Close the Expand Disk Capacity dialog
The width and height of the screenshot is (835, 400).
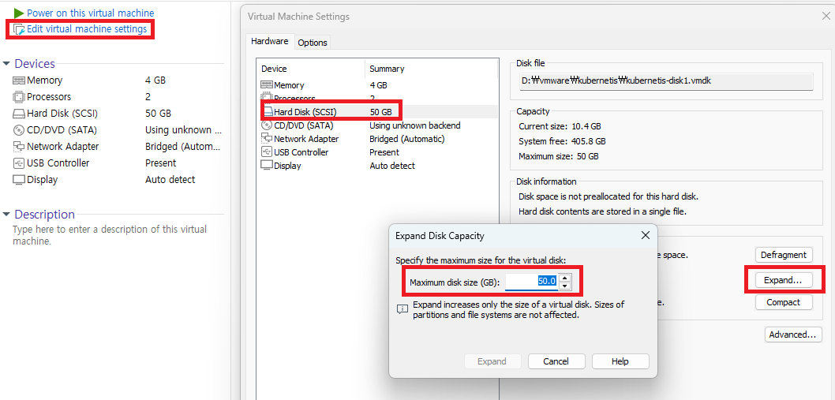(x=645, y=235)
